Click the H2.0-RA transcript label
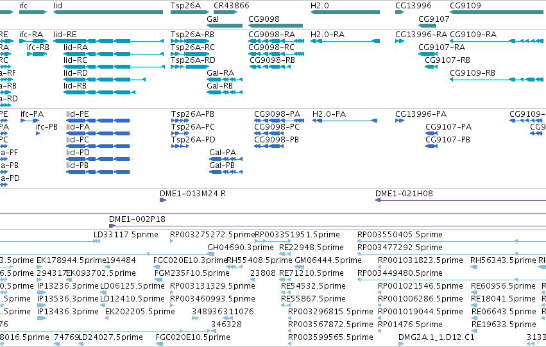 coord(327,35)
